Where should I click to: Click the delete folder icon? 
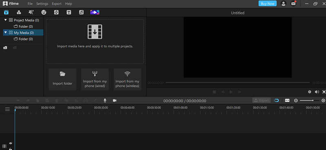click(x=15, y=48)
